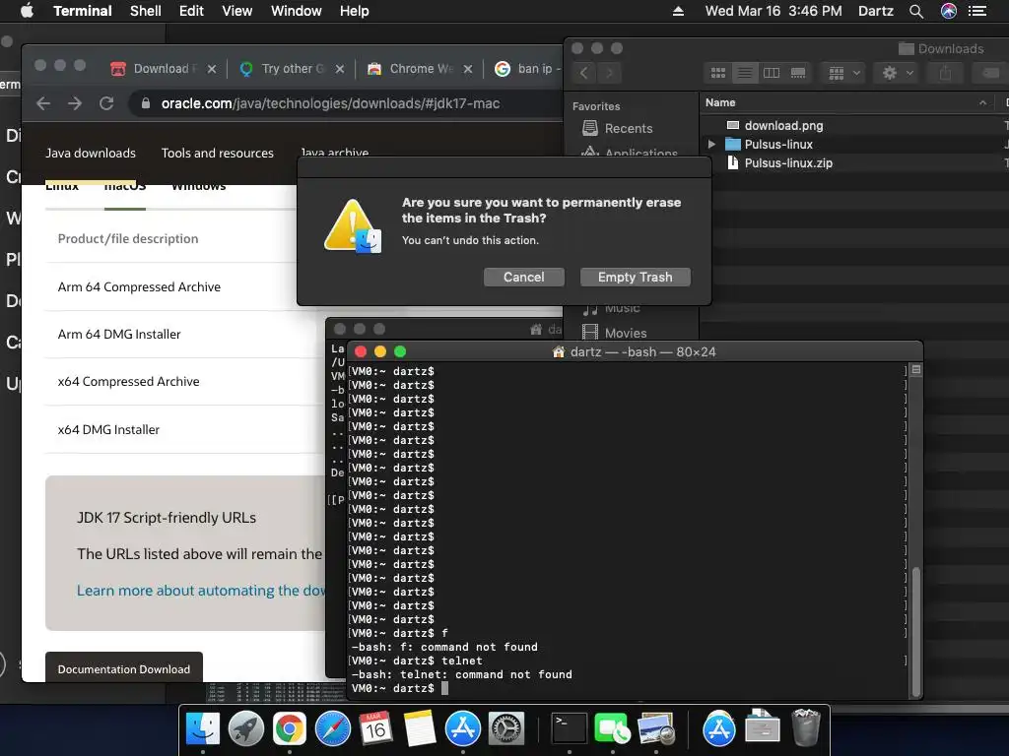The height and width of the screenshot is (756, 1009).
Task: Open Finder action gear dropdown
Action: [898, 73]
